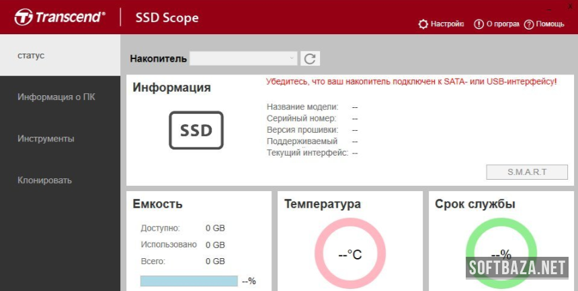The image size is (578, 291).
Task: Select the статус tab in sidebar
Action: 31,55
